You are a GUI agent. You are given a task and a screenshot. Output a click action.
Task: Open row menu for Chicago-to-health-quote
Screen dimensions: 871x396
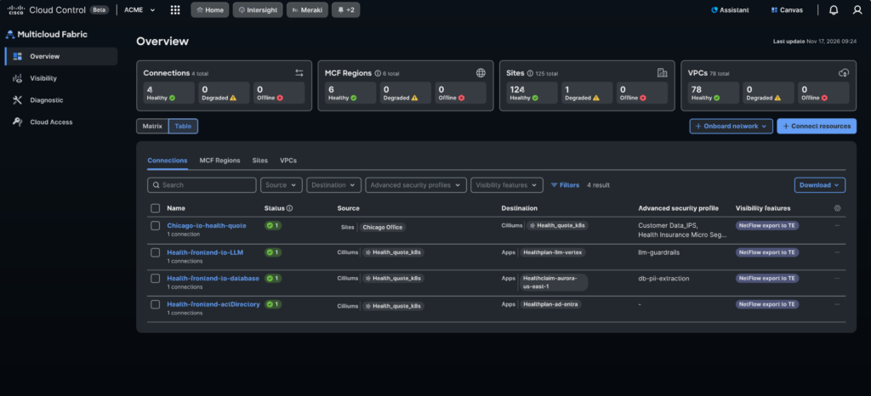tap(838, 226)
